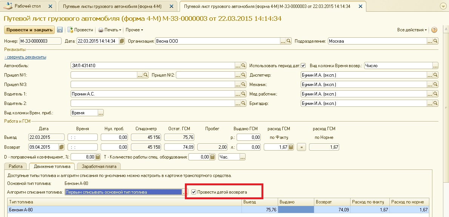Open Механик record with magnifier icon

(435, 85)
